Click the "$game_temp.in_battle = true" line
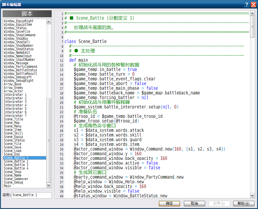Viewport: 258px width, 209px height. tap(105, 70)
